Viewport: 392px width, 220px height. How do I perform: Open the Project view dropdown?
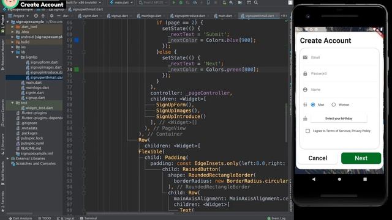18,16
